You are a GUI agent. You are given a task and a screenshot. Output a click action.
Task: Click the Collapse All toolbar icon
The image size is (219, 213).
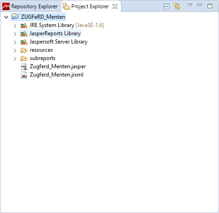coord(166,6)
